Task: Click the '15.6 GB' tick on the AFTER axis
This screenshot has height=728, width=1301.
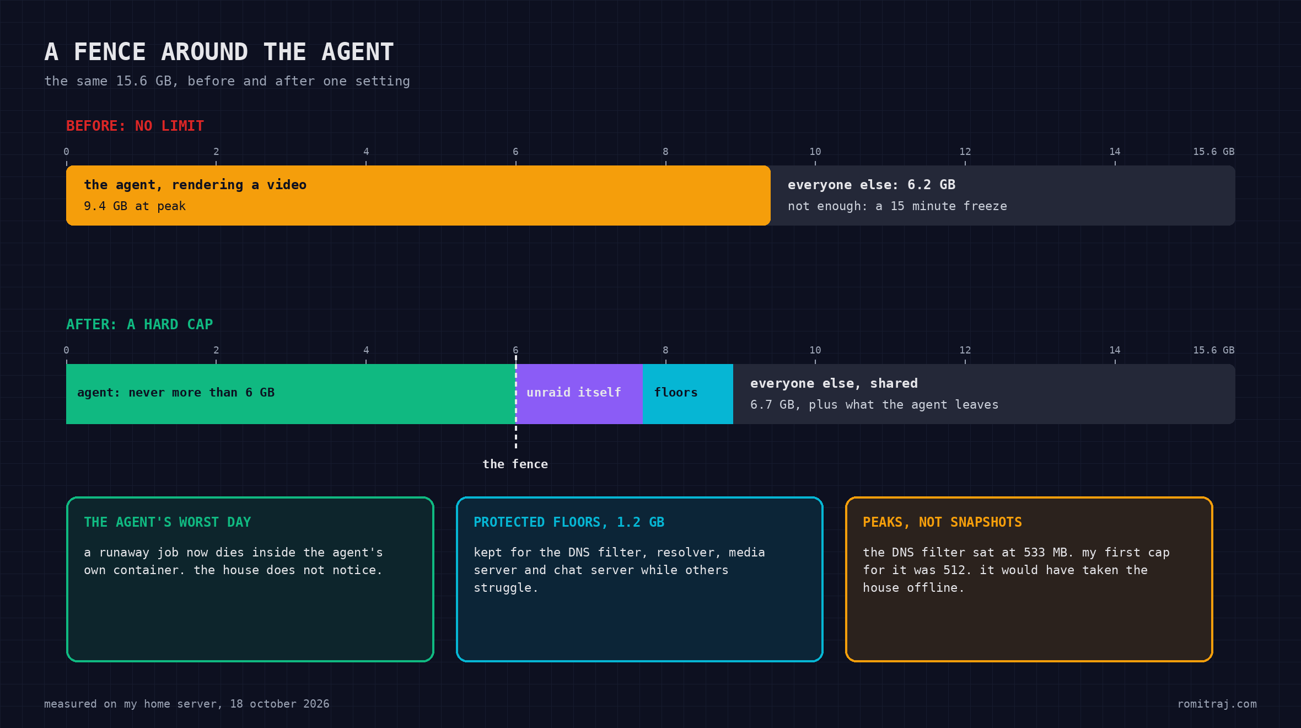Action: pyautogui.click(x=1213, y=350)
